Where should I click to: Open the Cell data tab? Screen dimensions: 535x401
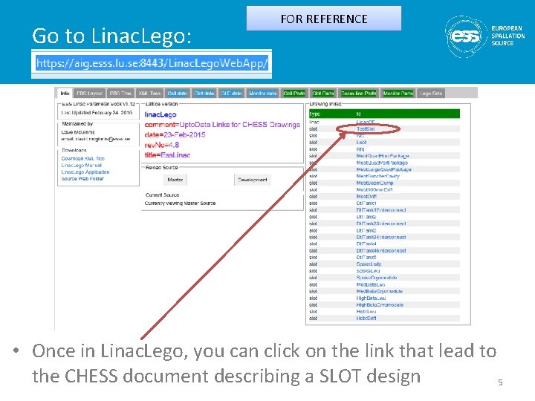(x=177, y=93)
